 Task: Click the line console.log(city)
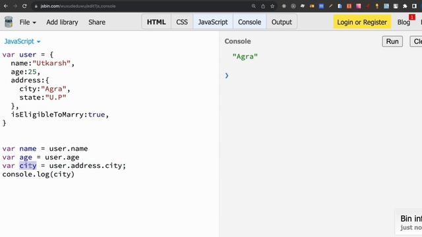click(38, 174)
